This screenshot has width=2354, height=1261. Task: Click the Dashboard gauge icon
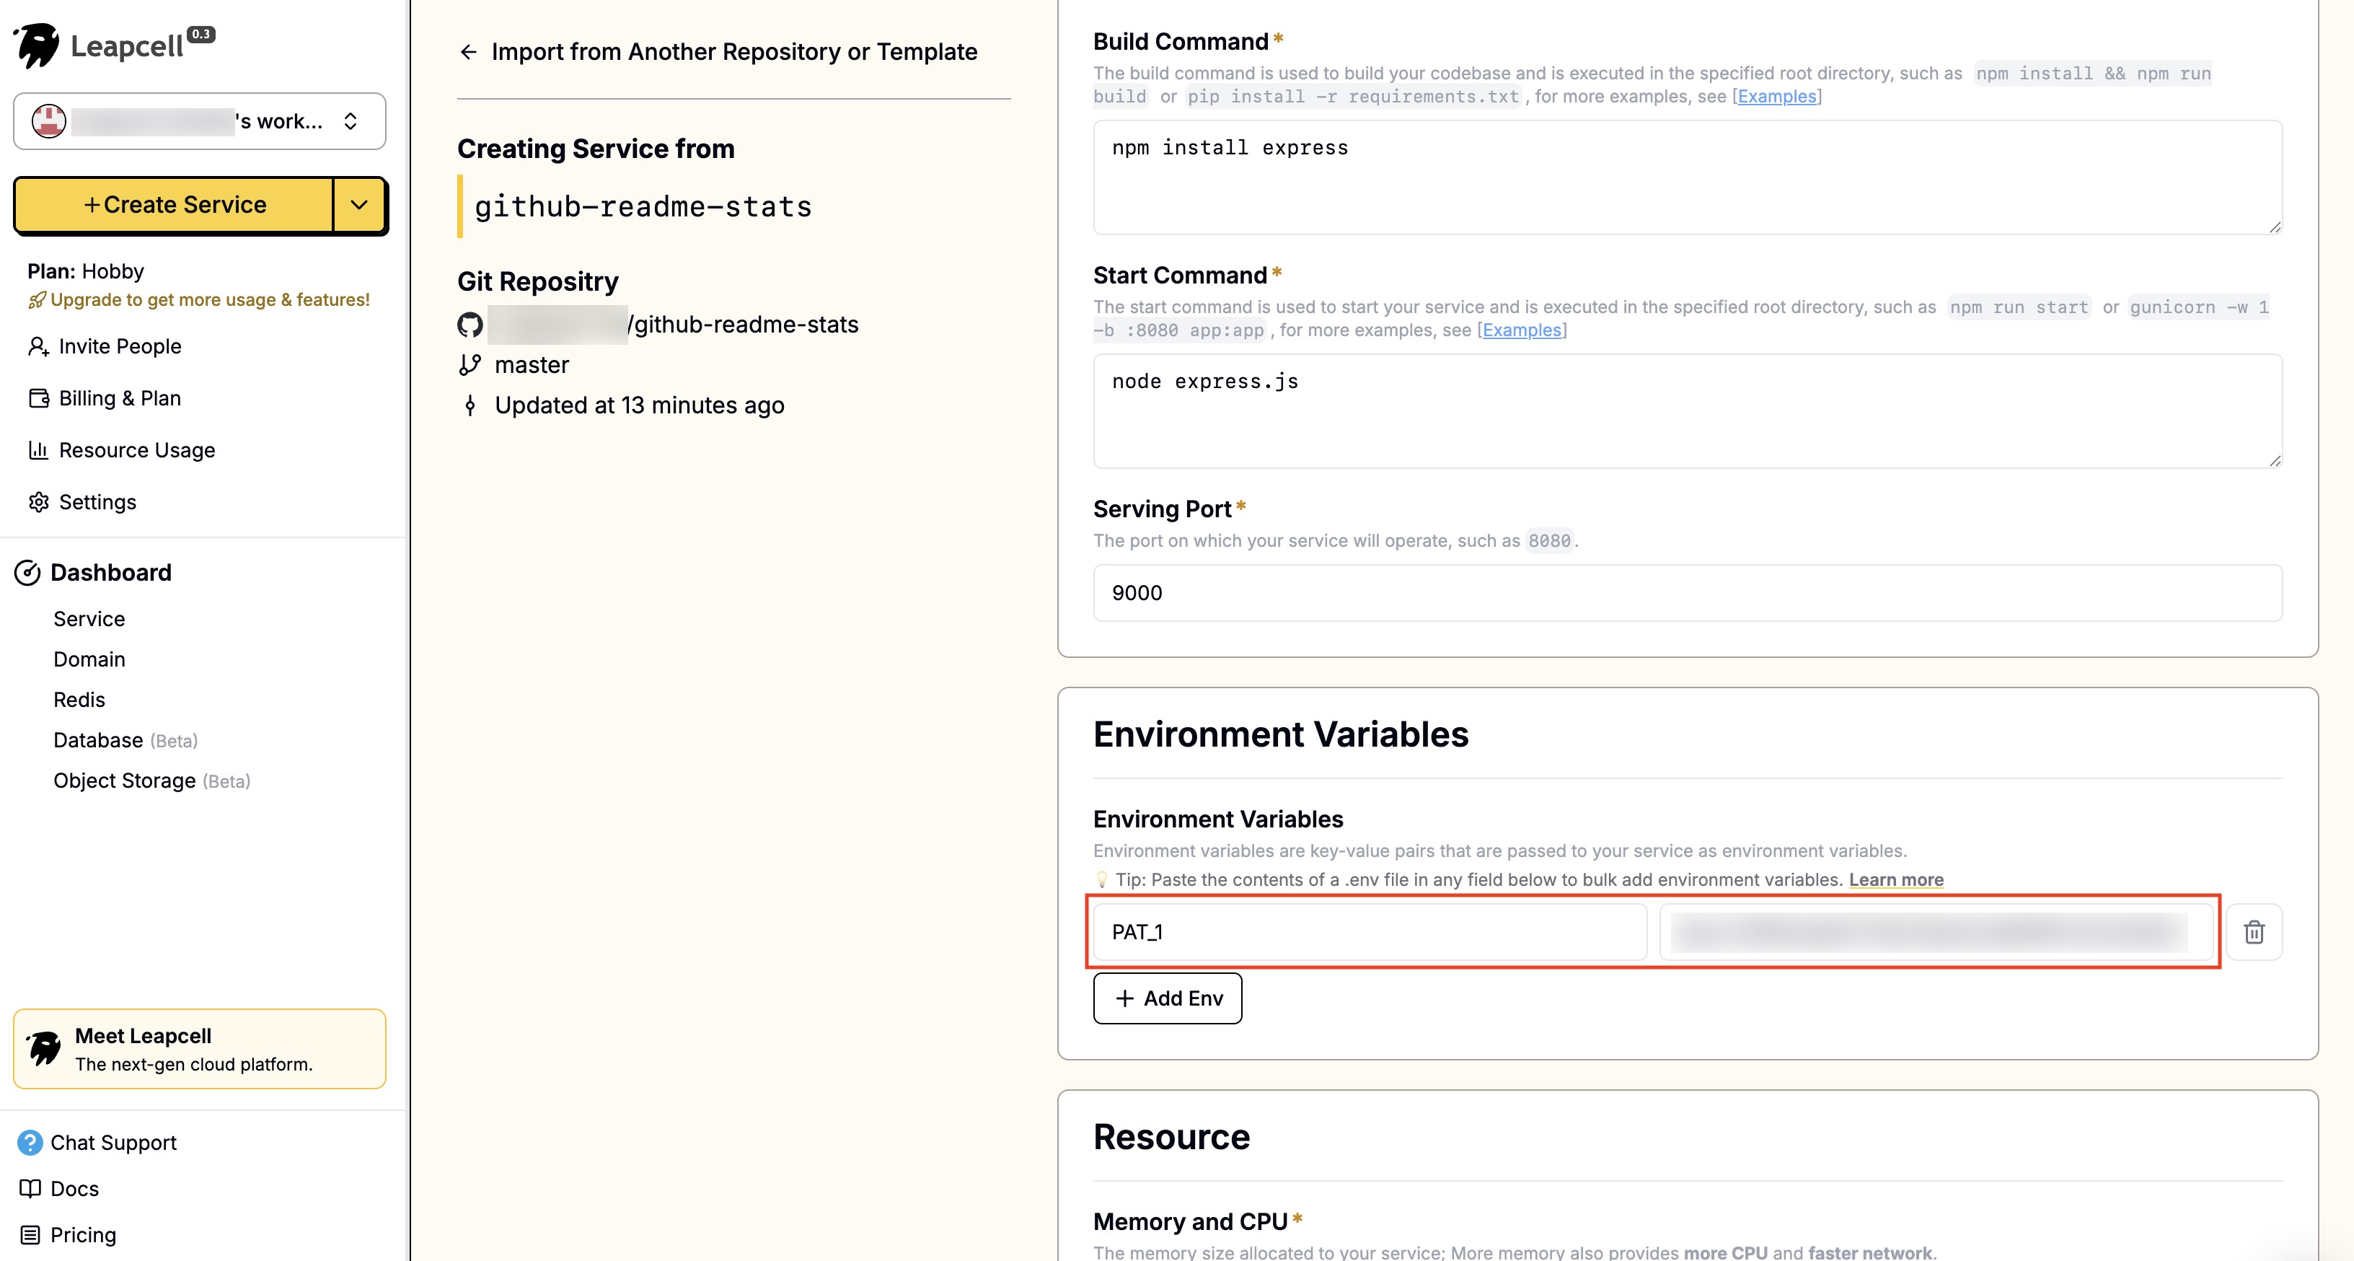[27, 573]
